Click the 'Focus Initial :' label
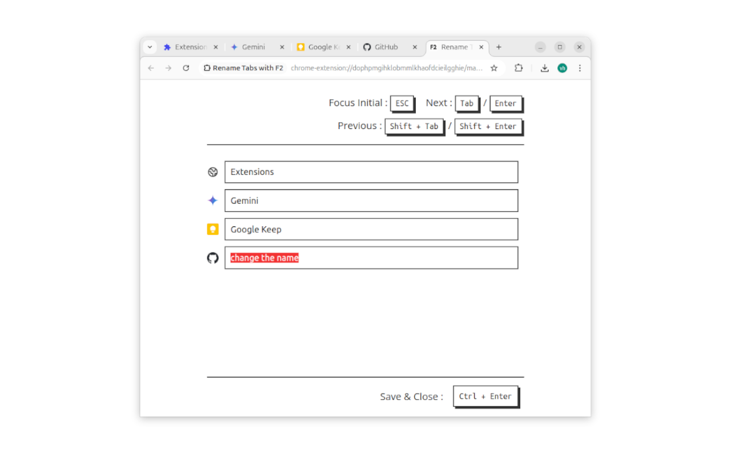Image resolution: width=731 pixels, height=457 pixels. click(358, 103)
